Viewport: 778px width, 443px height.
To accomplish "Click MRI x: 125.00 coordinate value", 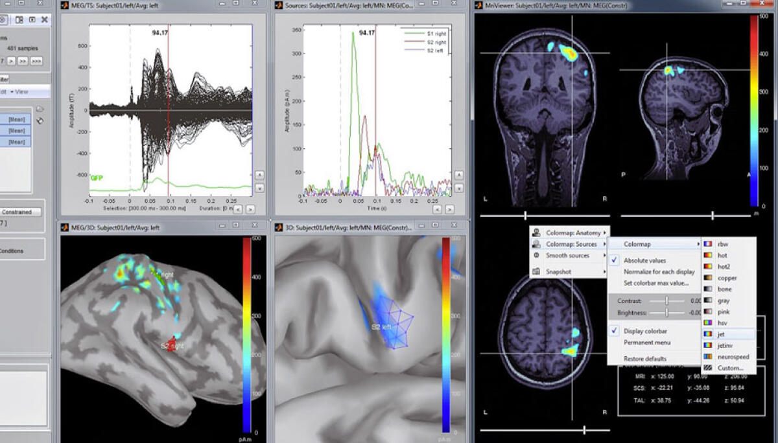I will coord(665,376).
